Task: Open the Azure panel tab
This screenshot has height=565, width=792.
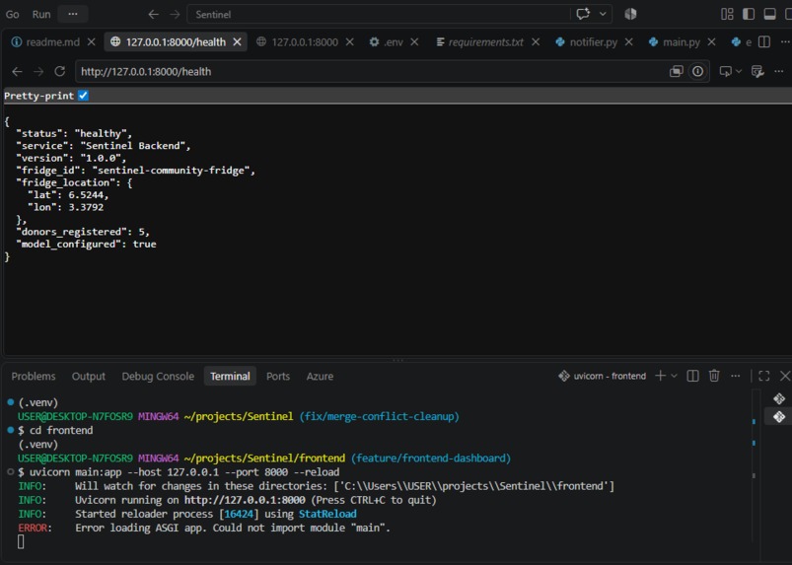Action: click(x=320, y=376)
